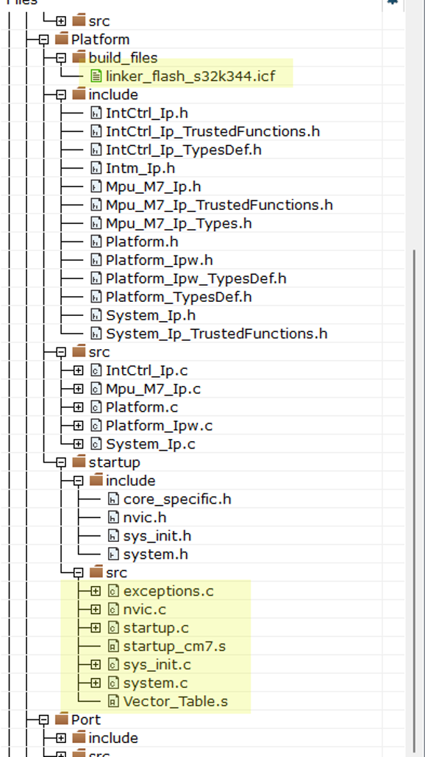
Task: Select the Mpu_M7_Ip_Types.h file name
Action: pyautogui.click(x=179, y=224)
